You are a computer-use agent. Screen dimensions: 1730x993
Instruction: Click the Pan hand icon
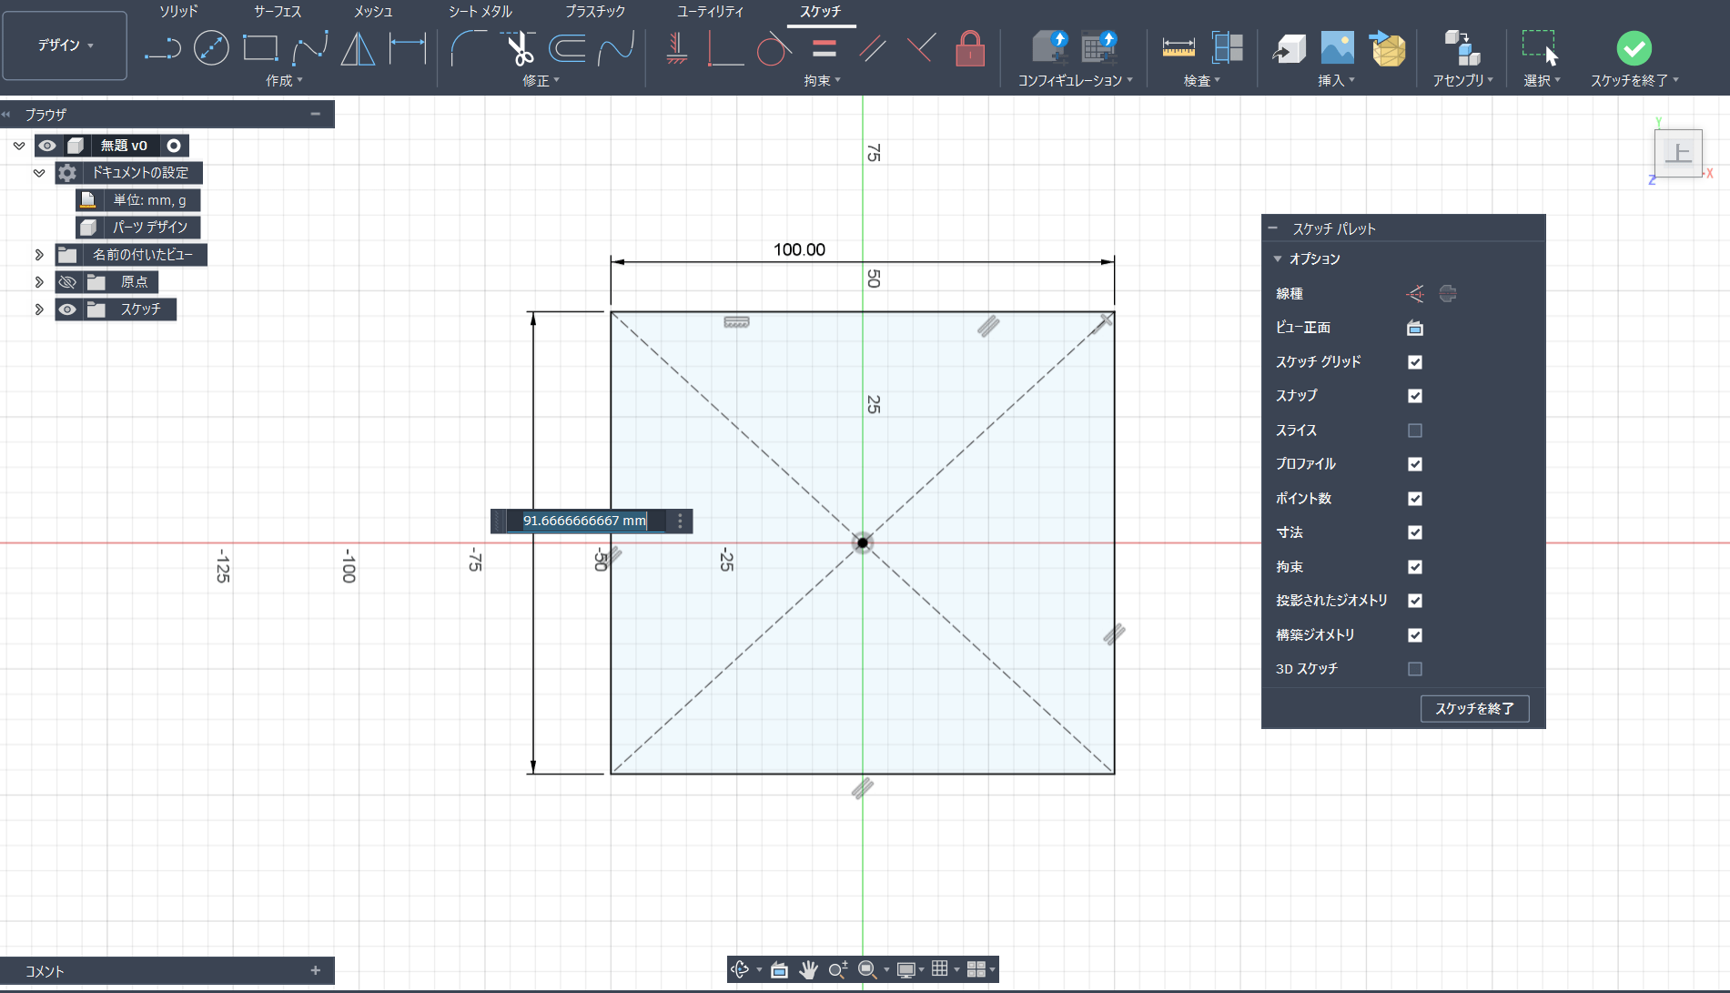click(808, 969)
